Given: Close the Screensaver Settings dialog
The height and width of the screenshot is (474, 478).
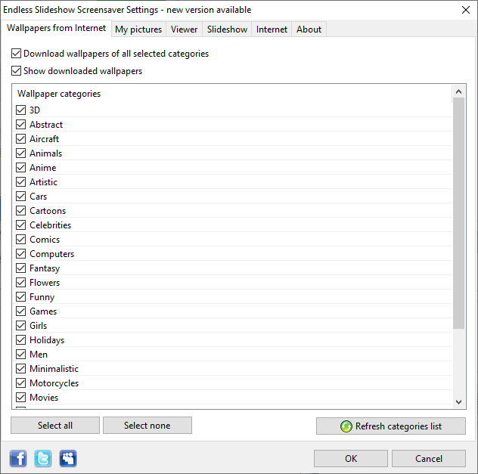Looking at the screenshot, I should (x=465, y=10).
